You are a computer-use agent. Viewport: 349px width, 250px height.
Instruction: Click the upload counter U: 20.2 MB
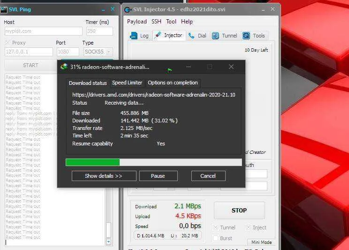(x=184, y=235)
